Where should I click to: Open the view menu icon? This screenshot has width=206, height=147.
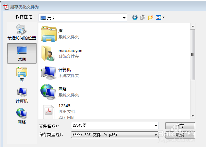tap(158, 17)
